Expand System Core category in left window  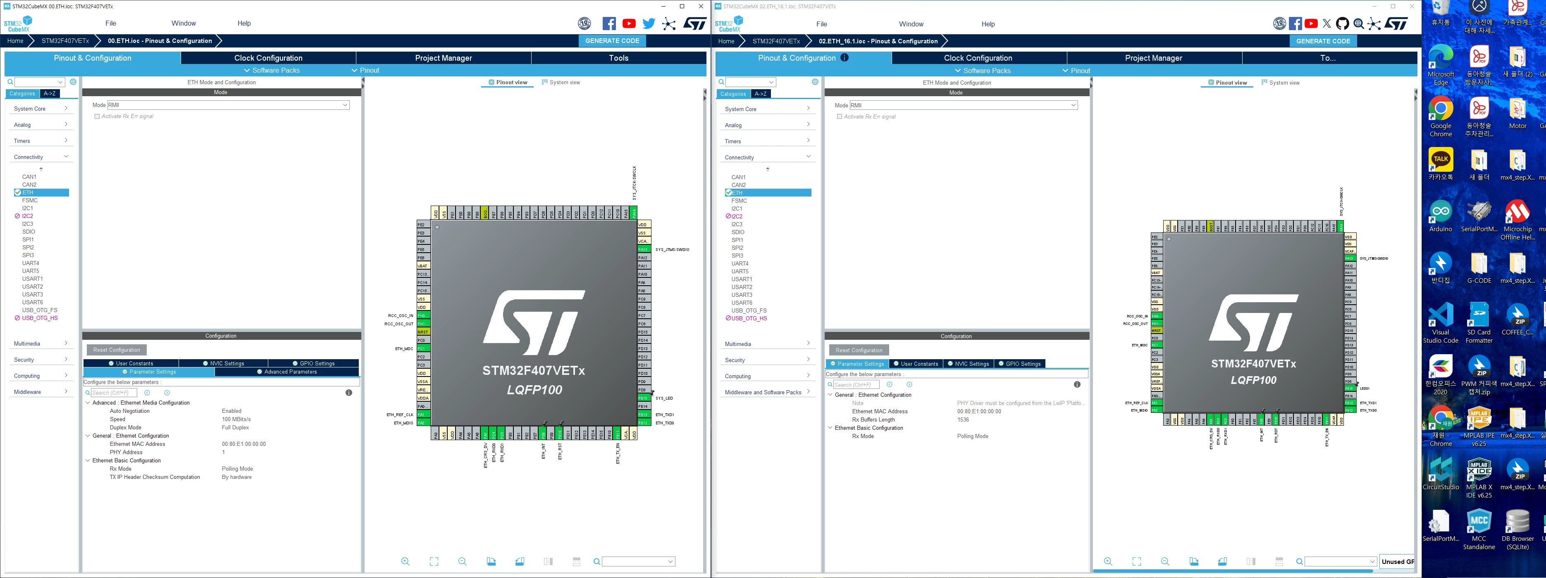tap(41, 109)
